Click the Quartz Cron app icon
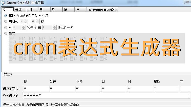The height and width of the screenshot is (107, 191). (3, 3)
